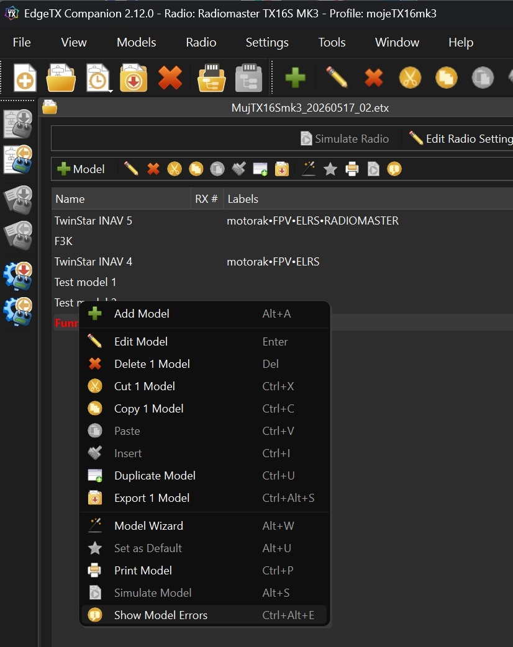Click the scissors Cut icon in model toolbar
Viewport: 513px width, 647px height.
[175, 169]
